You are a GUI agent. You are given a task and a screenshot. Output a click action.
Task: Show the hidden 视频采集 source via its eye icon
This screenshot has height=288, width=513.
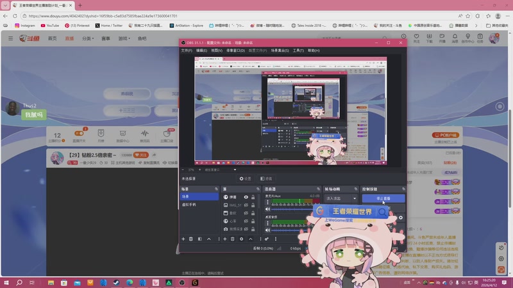(246, 229)
